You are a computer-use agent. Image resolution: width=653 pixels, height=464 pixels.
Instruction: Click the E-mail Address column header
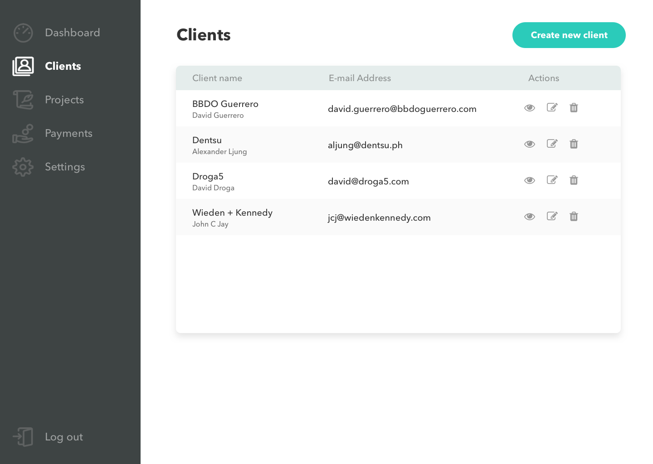pos(360,78)
